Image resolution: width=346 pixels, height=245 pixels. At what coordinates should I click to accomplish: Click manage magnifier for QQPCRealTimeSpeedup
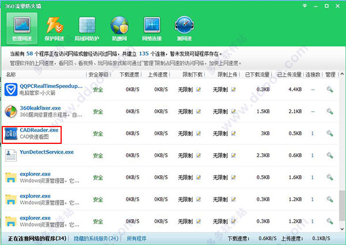[330, 90]
